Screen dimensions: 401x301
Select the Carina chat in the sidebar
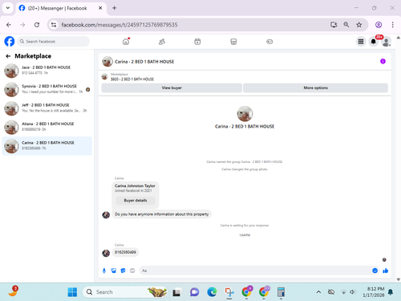point(47,146)
